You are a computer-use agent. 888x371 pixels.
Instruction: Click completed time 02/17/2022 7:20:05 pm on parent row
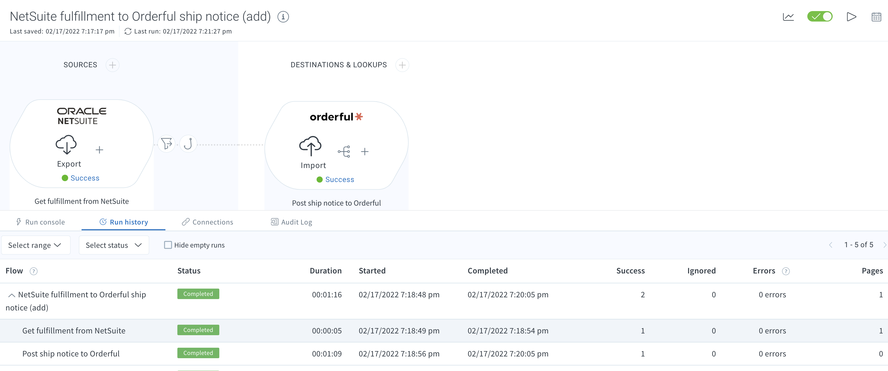coord(508,295)
